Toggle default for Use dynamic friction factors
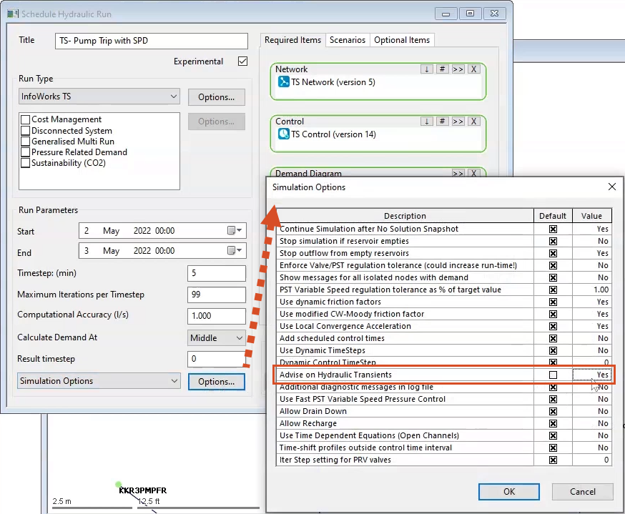 point(553,302)
